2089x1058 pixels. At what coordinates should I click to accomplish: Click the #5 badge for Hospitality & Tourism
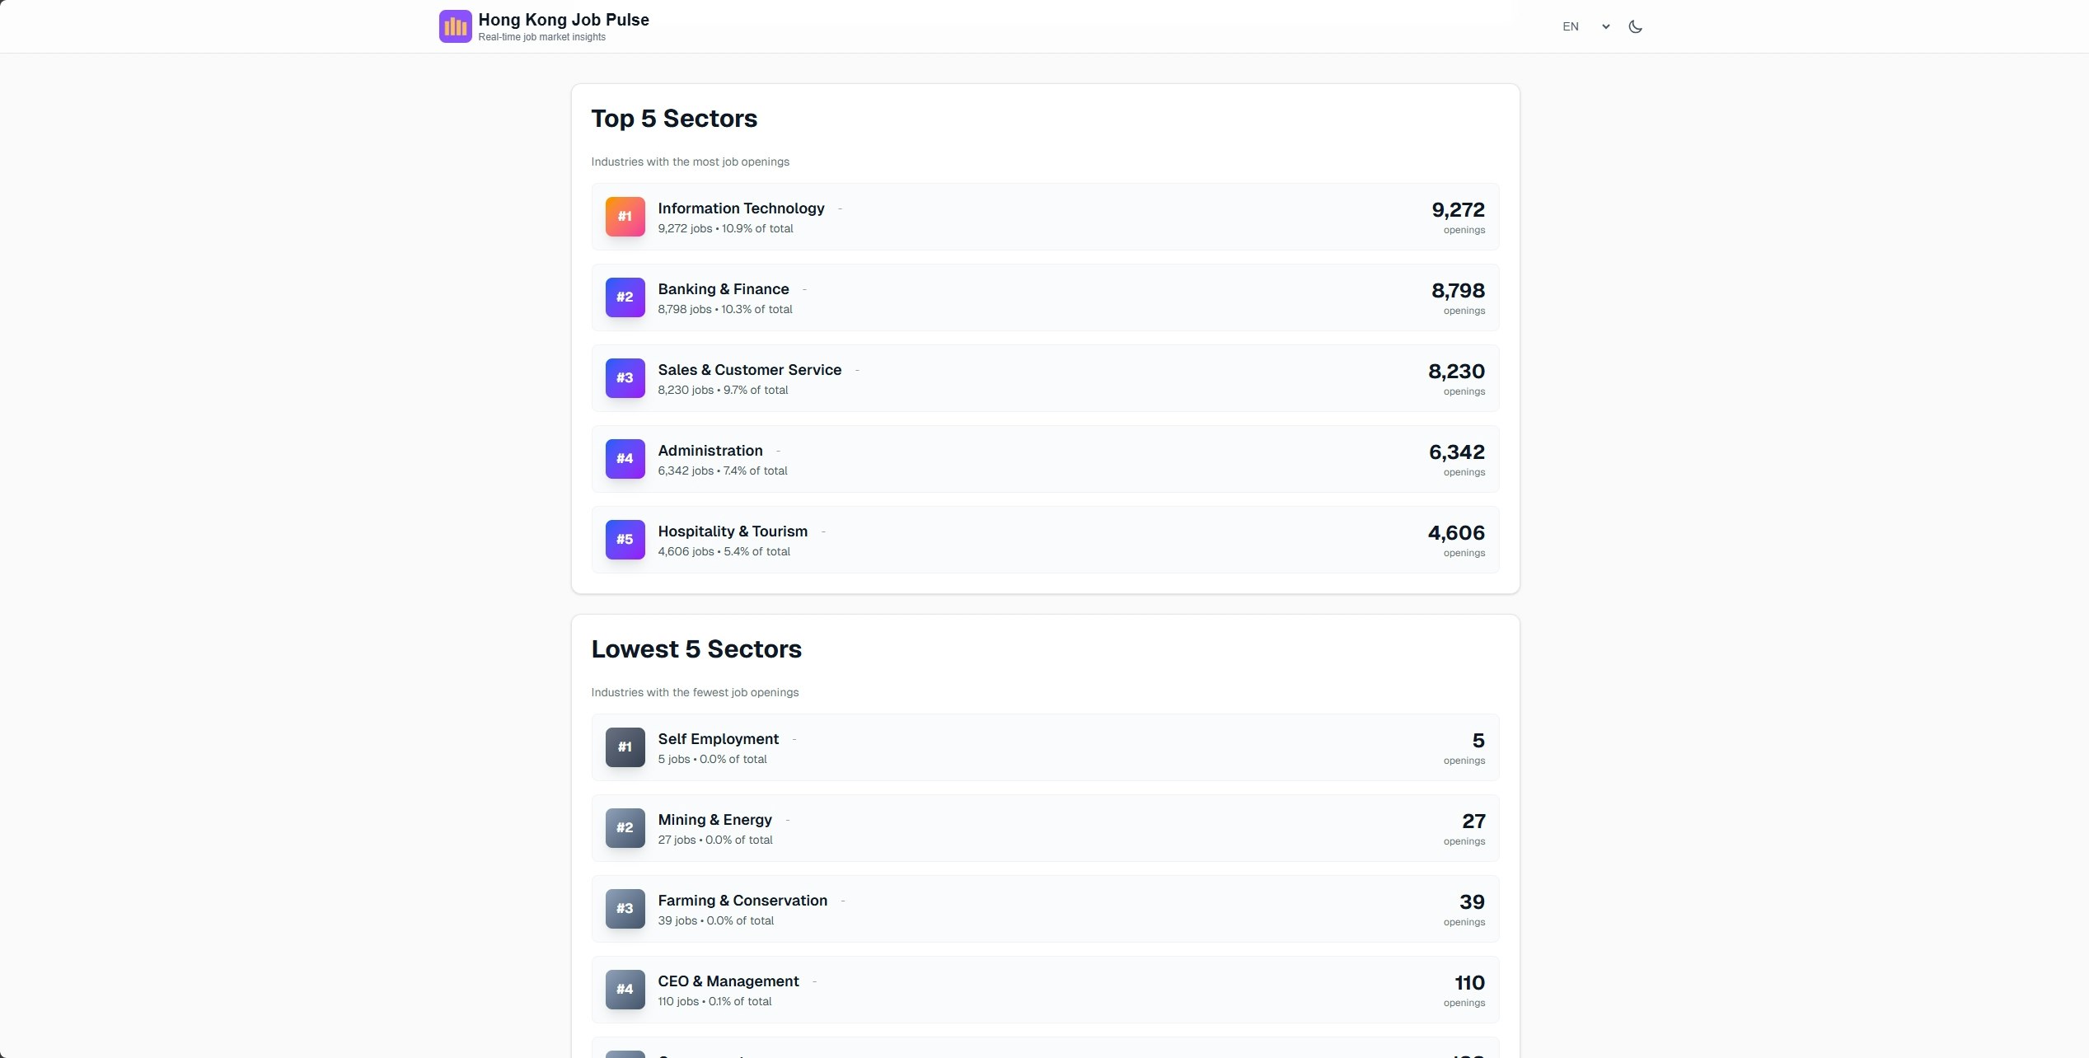[625, 540]
